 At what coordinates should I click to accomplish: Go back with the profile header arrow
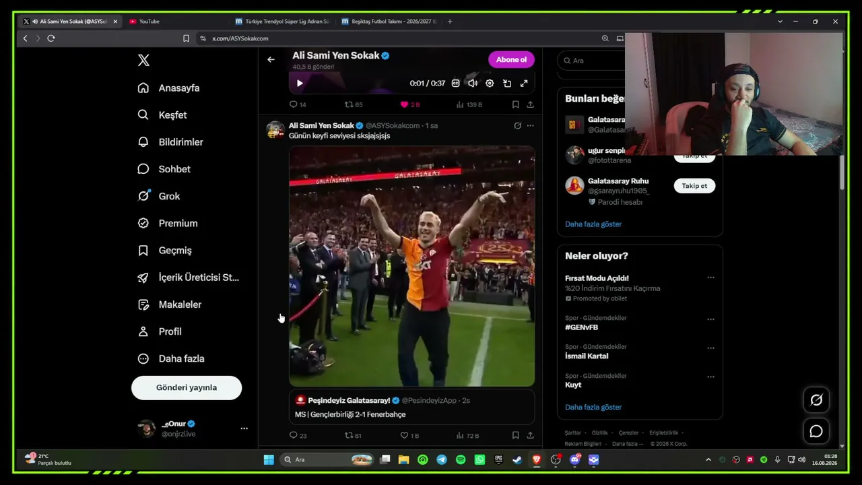271,59
